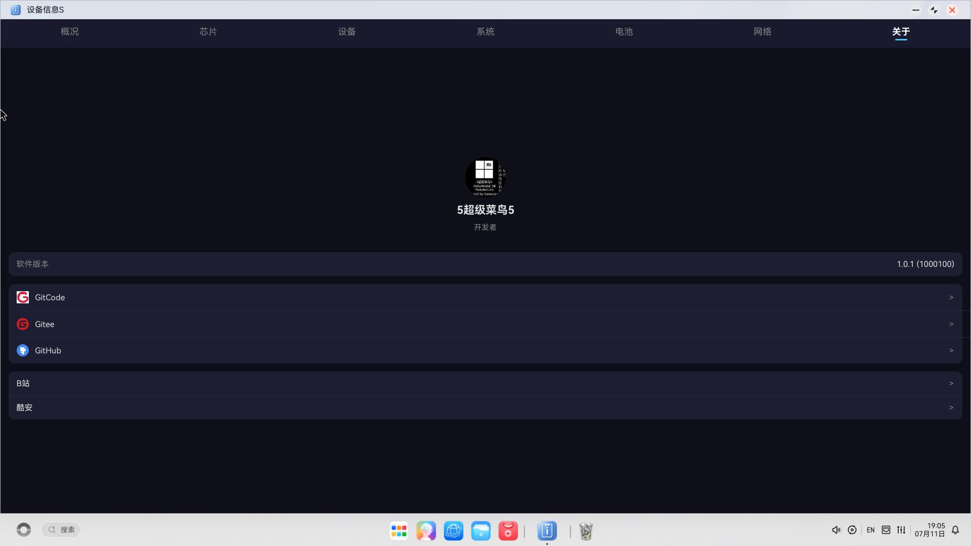Click the developer name 5超级菜鸟5

(x=485, y=210)
